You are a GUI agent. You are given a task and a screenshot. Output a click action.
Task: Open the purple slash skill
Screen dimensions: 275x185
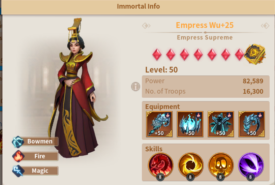pos(251,166)
